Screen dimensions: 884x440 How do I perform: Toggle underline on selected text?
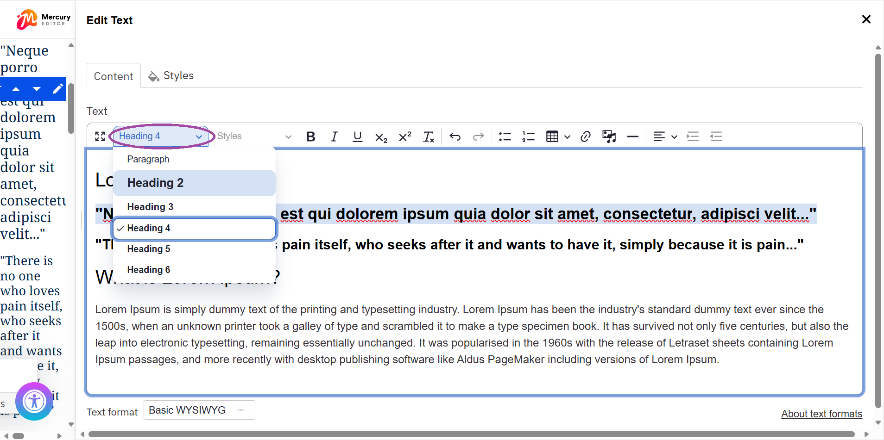pos(357,136)
